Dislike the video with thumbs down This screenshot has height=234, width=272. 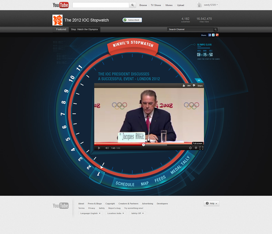point(194,85)
